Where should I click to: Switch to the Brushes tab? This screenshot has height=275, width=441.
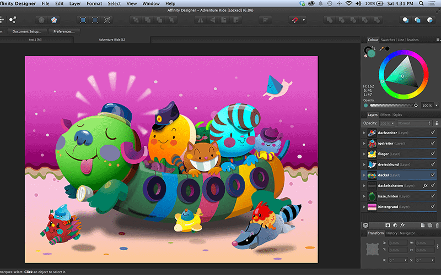[x=412, y=40]
